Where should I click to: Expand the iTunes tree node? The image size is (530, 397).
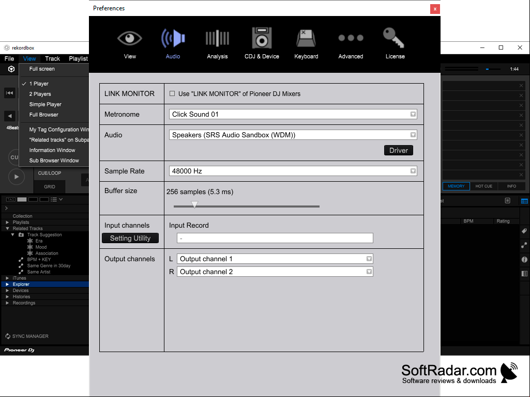[7, 278]
